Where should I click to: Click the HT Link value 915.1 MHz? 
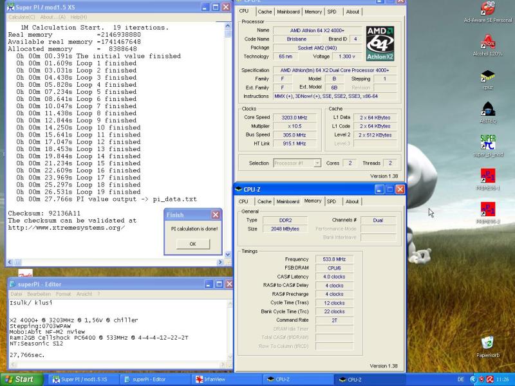(x=294, y=143)
